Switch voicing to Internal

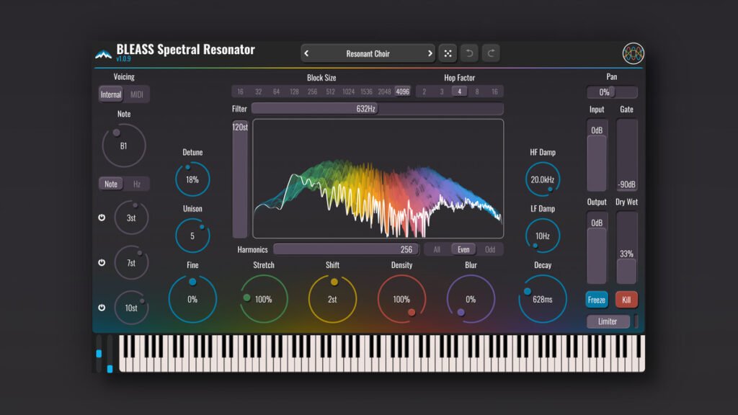pos(111,94)
